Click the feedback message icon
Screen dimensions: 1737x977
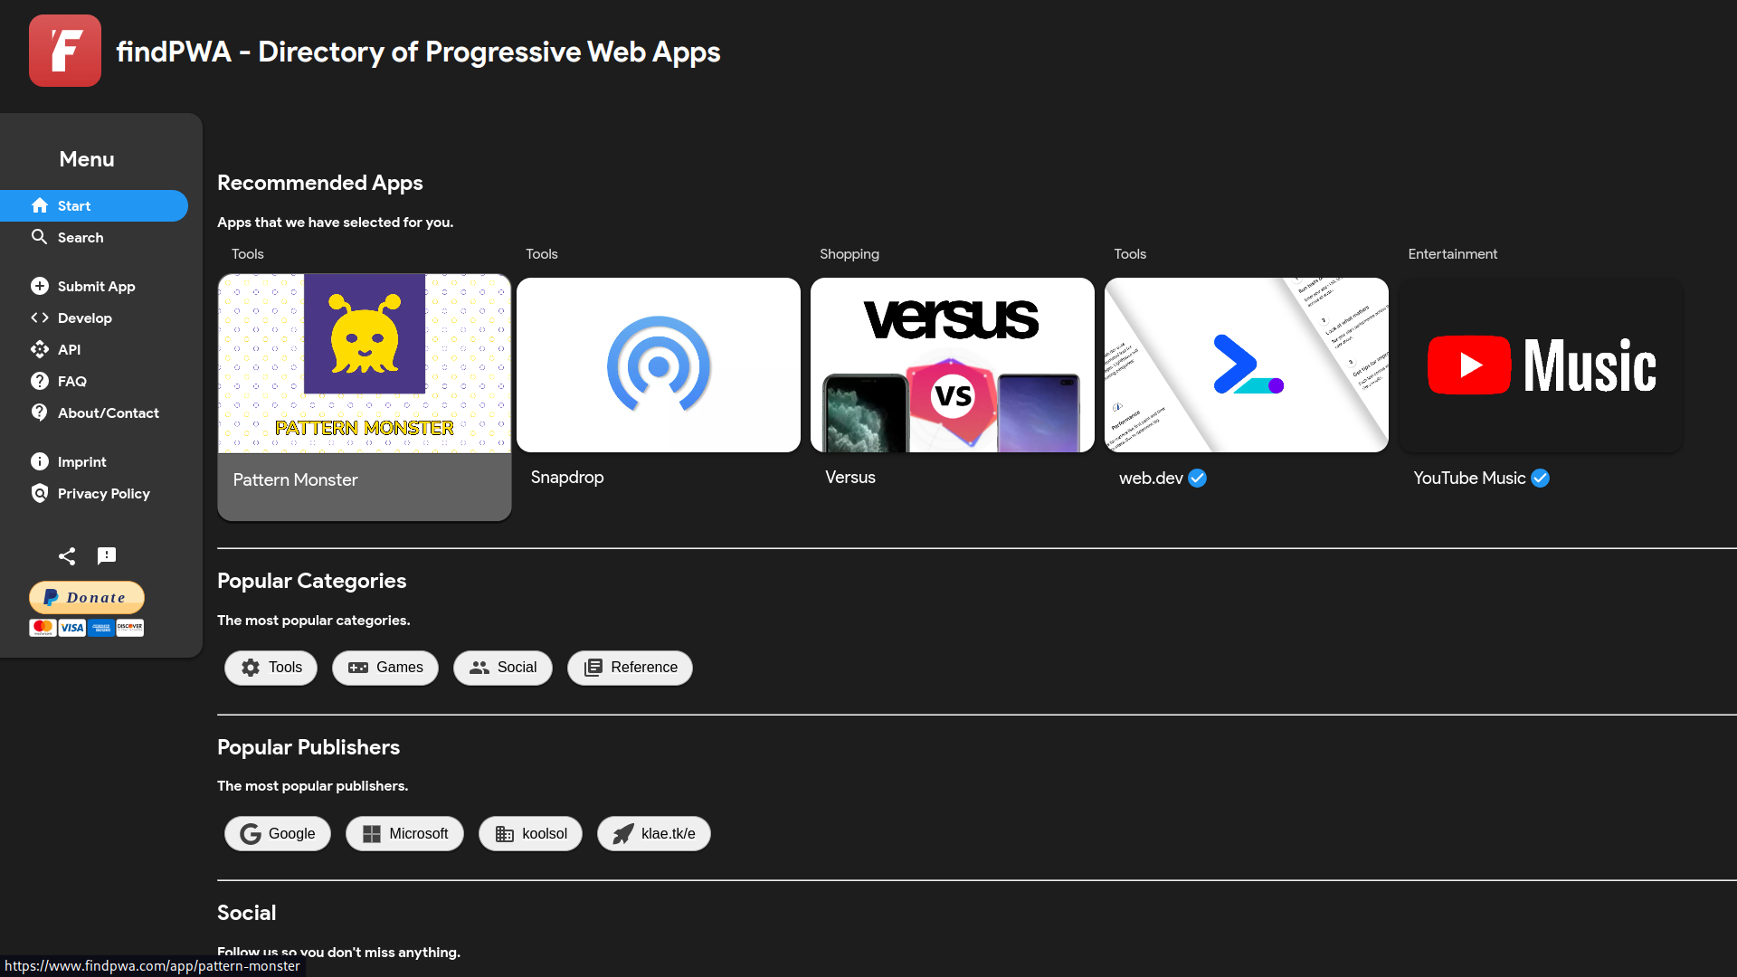pyautogui.click(x=107, y=555)
